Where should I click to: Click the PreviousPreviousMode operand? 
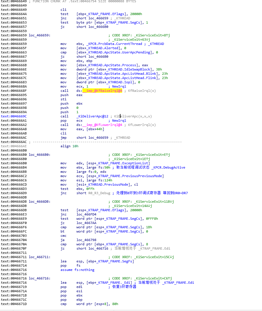click(x=125, y=176)
